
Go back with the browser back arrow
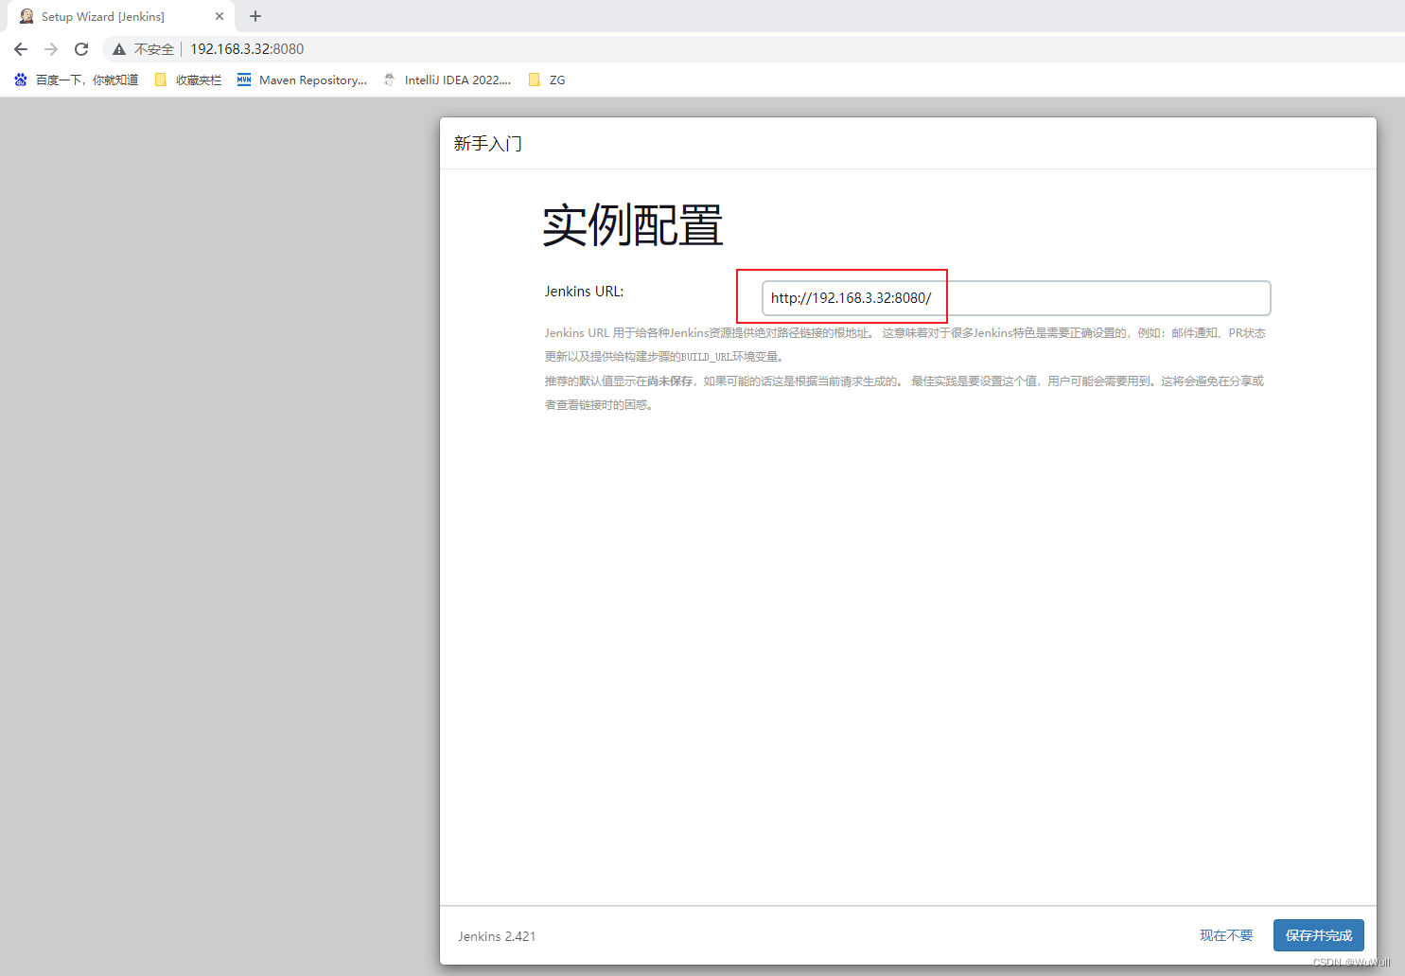(21, 49)
